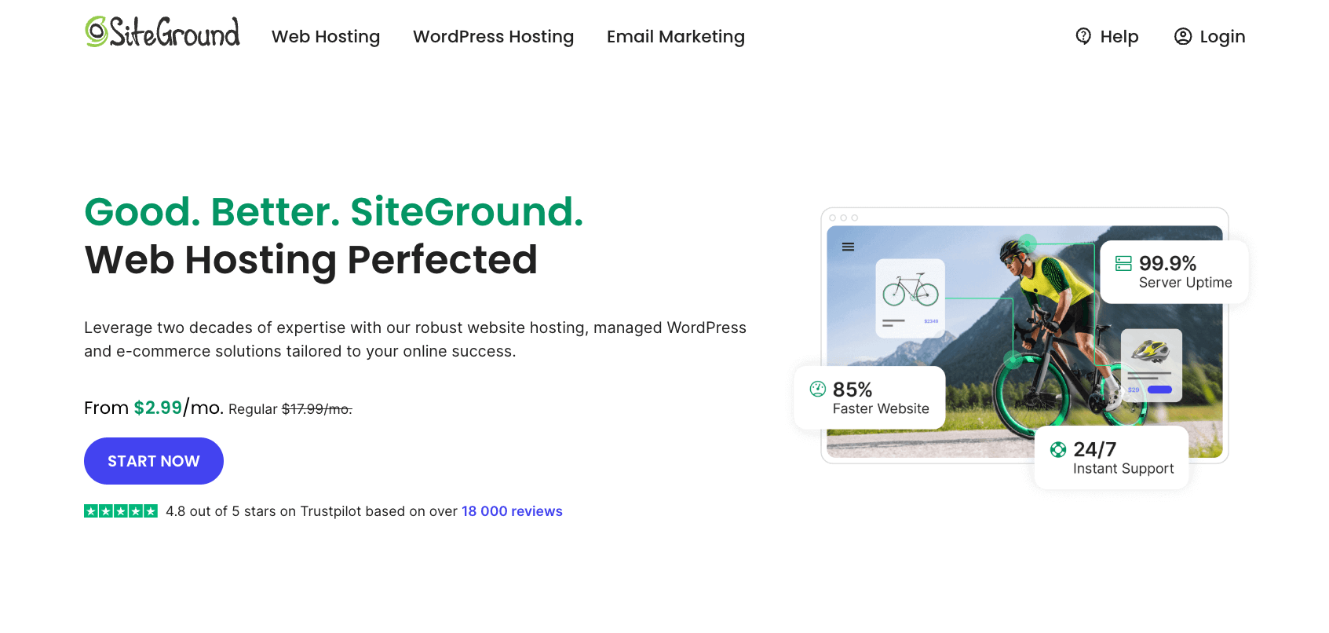Open the 18 000 reviews link

tap(511, 510)
